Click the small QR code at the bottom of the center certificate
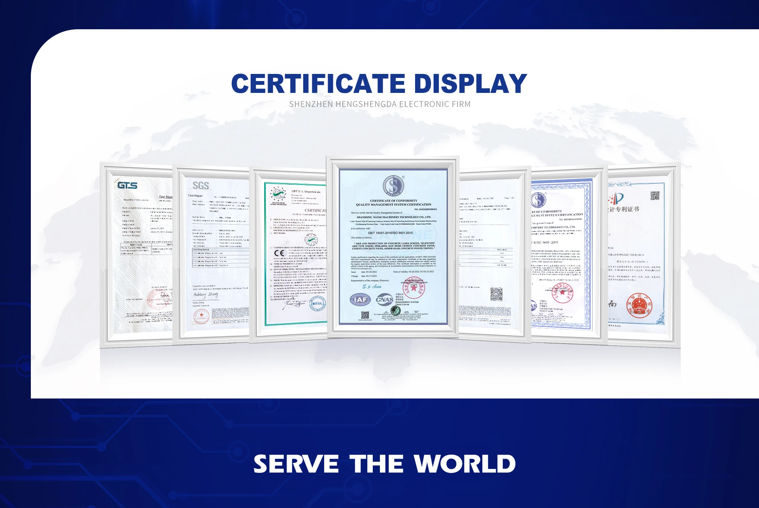Viewport: 759px width, 508px height. pos(365,315)
